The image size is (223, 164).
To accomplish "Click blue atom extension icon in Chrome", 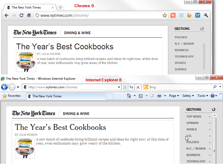I will 181,15.
